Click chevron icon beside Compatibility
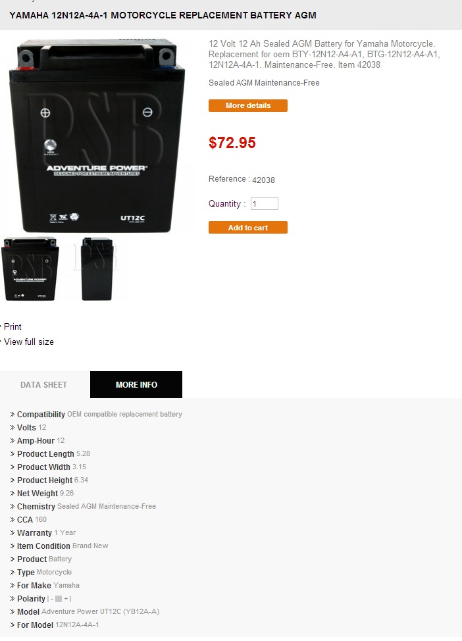This screenshot has width=462, height=641. [x=13, y=415]
